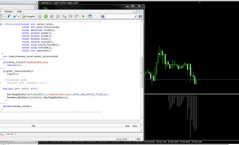
Task: Expand the dropdown beside the 'f' icon
Action: click(19, 16)
